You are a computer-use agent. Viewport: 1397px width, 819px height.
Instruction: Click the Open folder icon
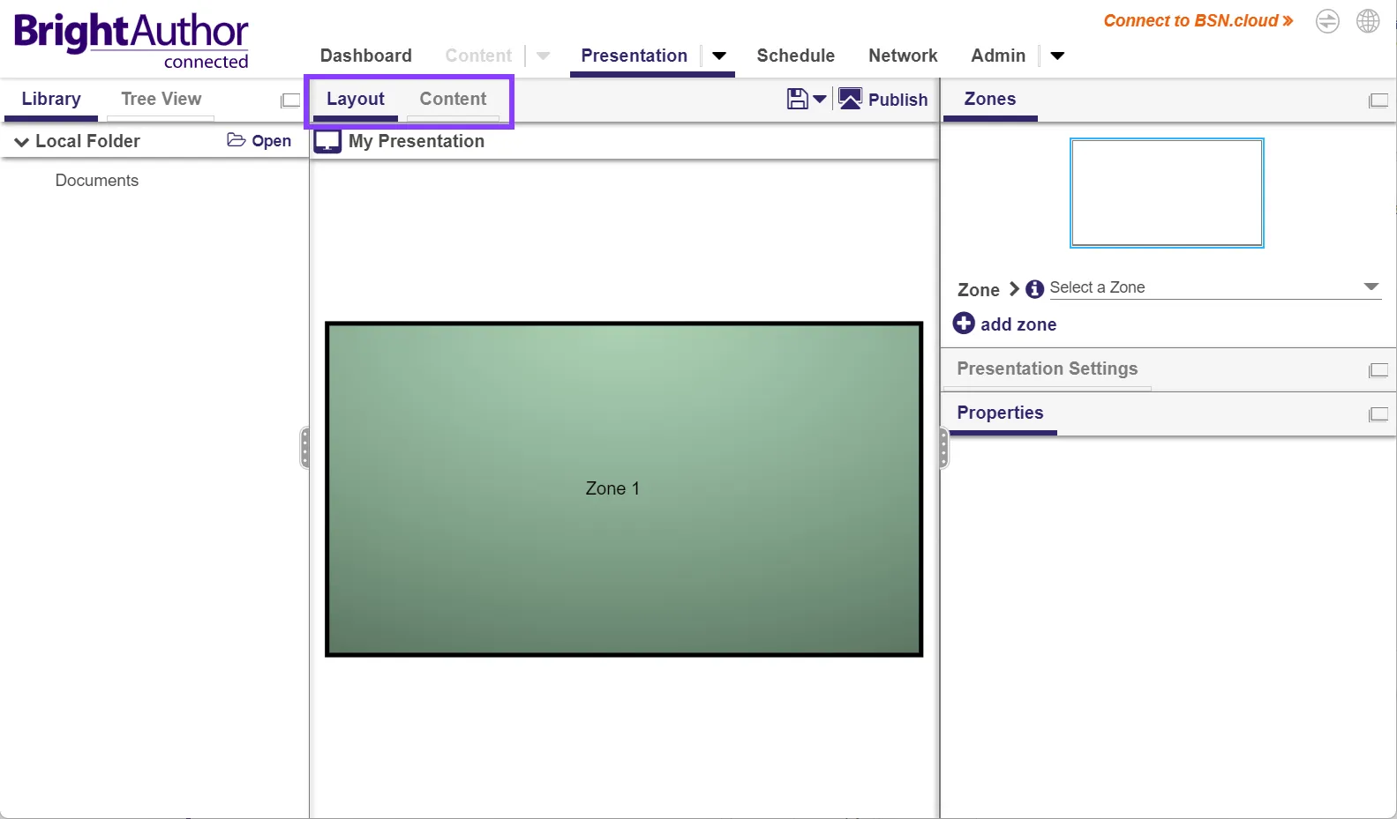pos(236,139)
